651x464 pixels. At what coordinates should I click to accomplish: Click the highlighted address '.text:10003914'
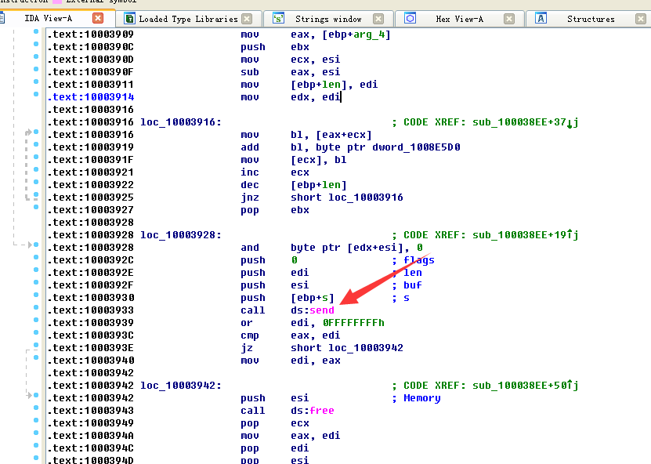coord(91,97)
